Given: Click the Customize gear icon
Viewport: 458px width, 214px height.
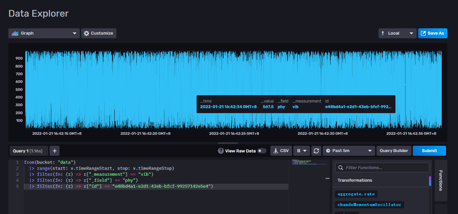Looking at the screenshot, I should (x=86, y=33).
